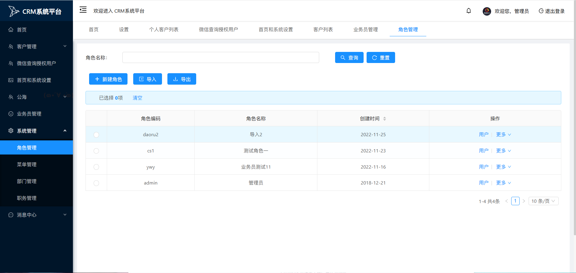
Task: Switch to the 角色管理 tab
Action: coord(408,29)
